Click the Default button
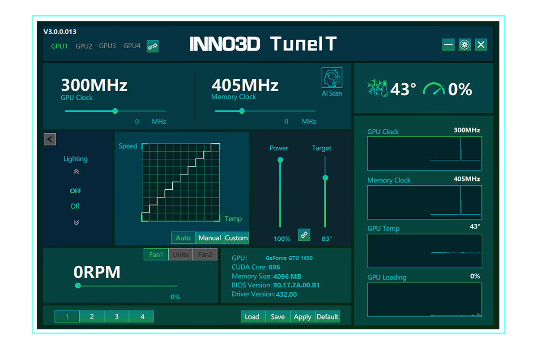Viewport: 537px width, 349px height. pyautogui.click(x=328, y=317)
